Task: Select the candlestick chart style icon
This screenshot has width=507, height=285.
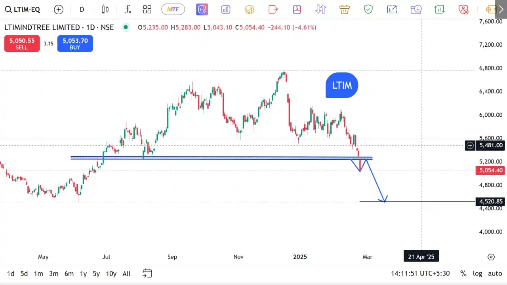Action: [x=105, y=9]
